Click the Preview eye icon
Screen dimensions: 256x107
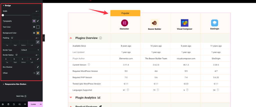[x=25, y=104]
